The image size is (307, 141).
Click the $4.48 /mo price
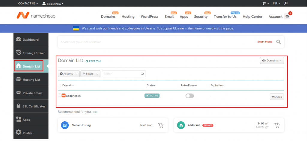[x=146, y=125]
